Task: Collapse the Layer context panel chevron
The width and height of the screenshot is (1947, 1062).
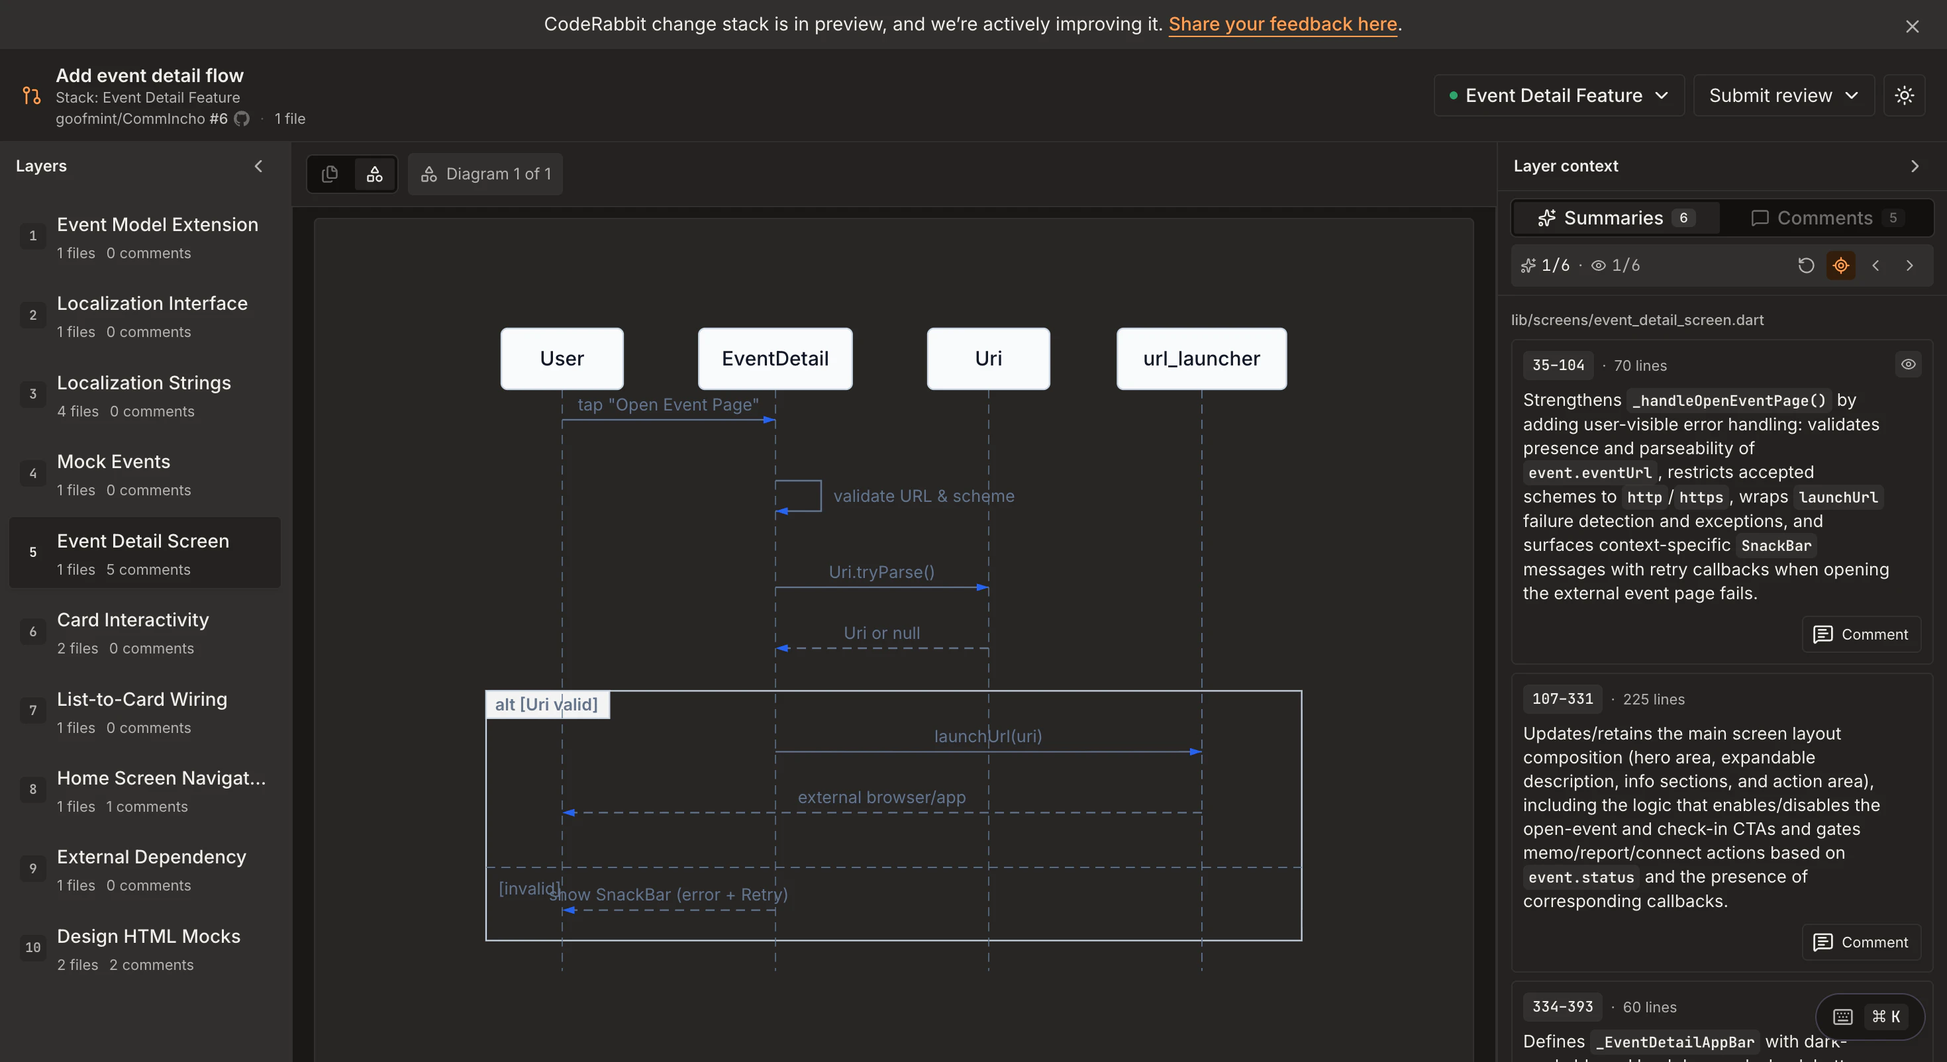Action: 1914,166
